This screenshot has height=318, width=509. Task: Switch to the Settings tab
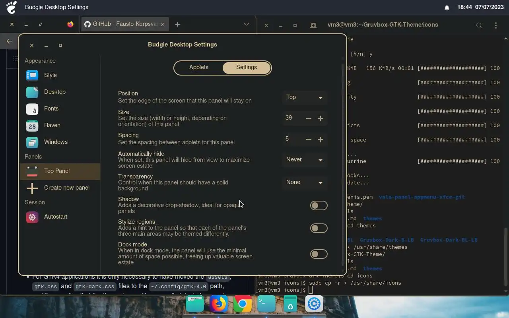pyautogui.click(x=247, y=68)
